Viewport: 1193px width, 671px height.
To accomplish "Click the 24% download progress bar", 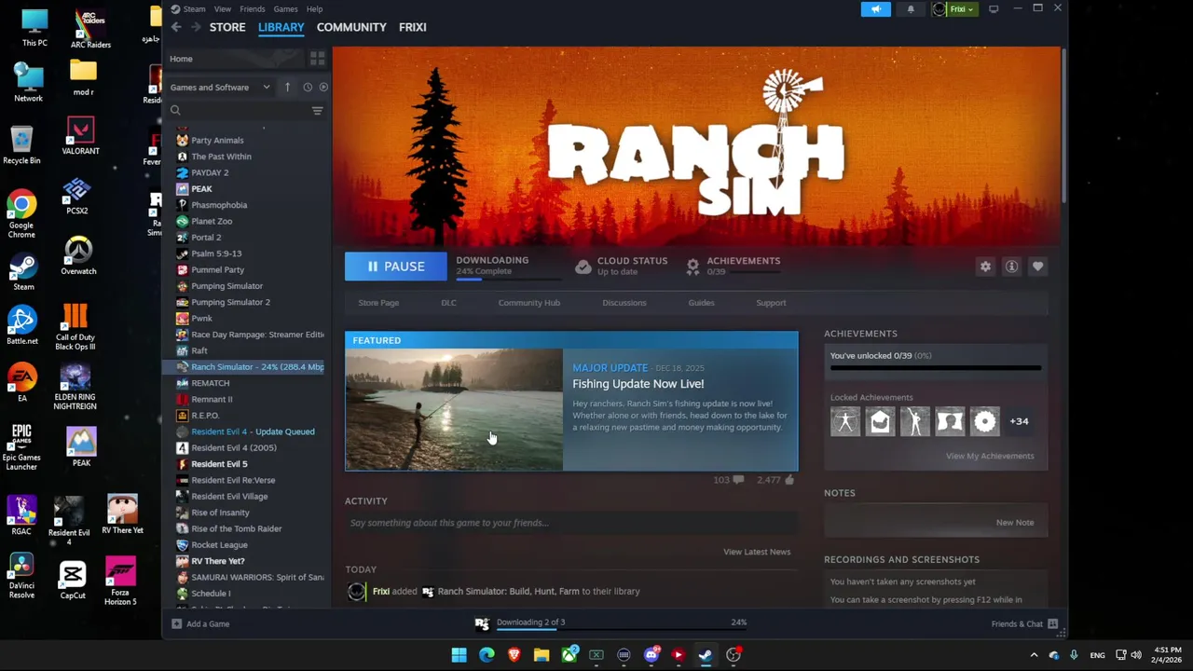I will click(x=509, y=279).
